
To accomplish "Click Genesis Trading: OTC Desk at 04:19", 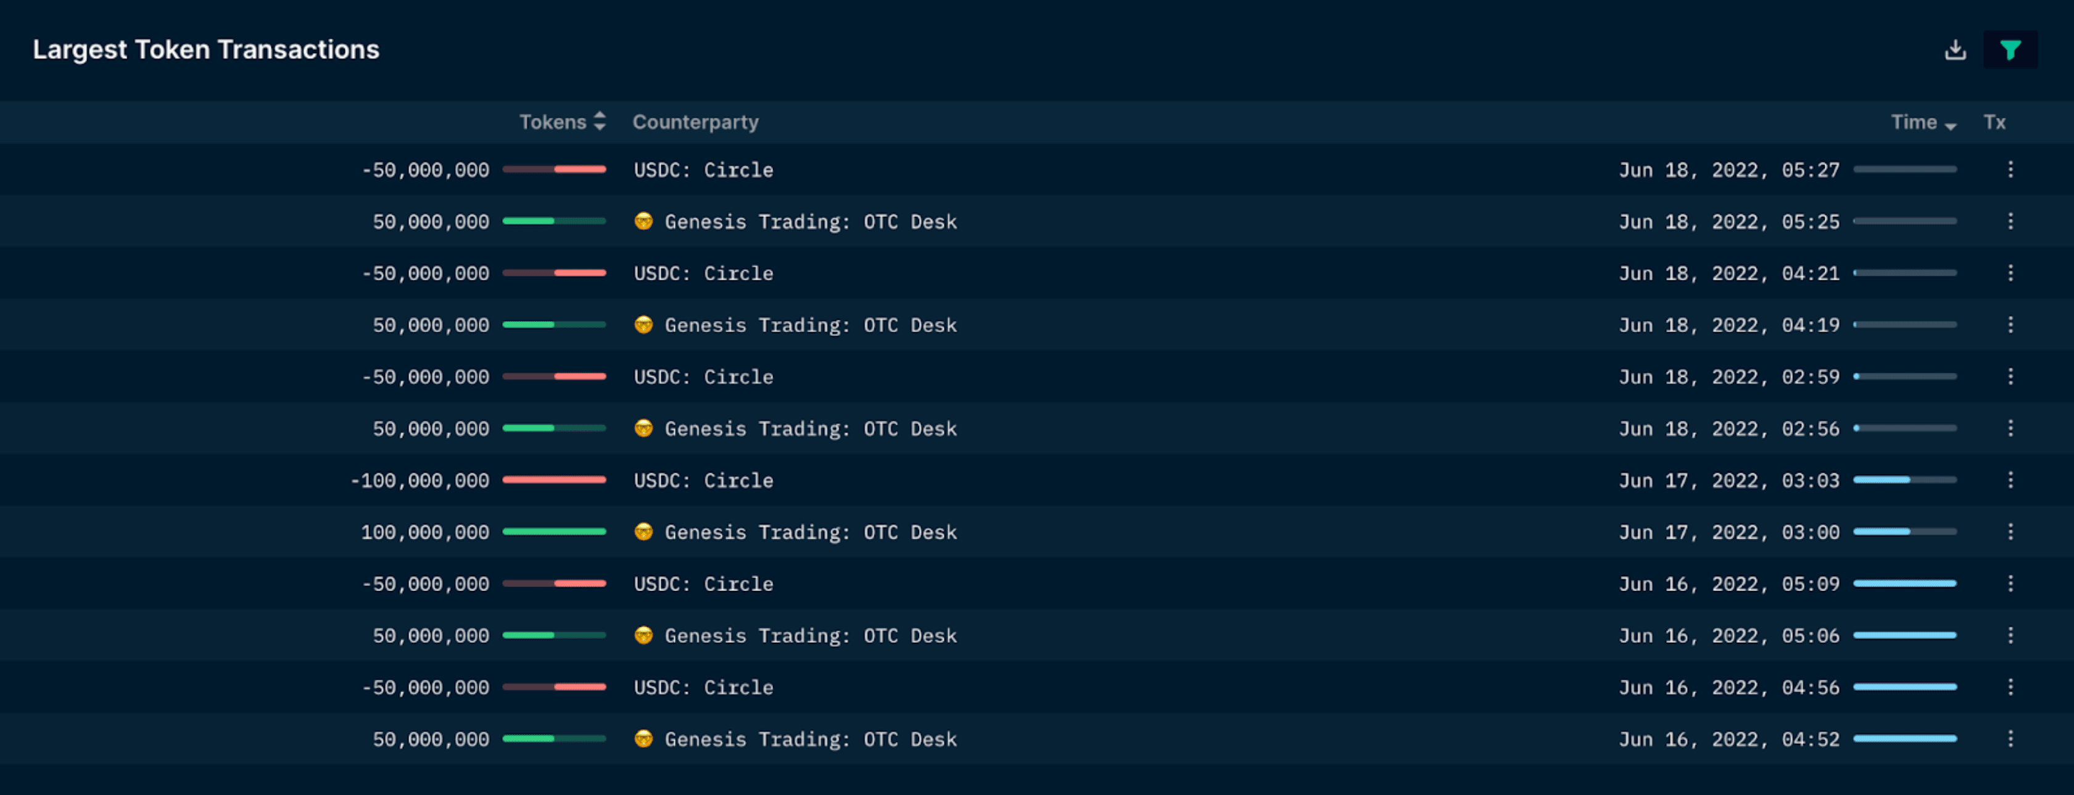I will (x=810, y=325).
